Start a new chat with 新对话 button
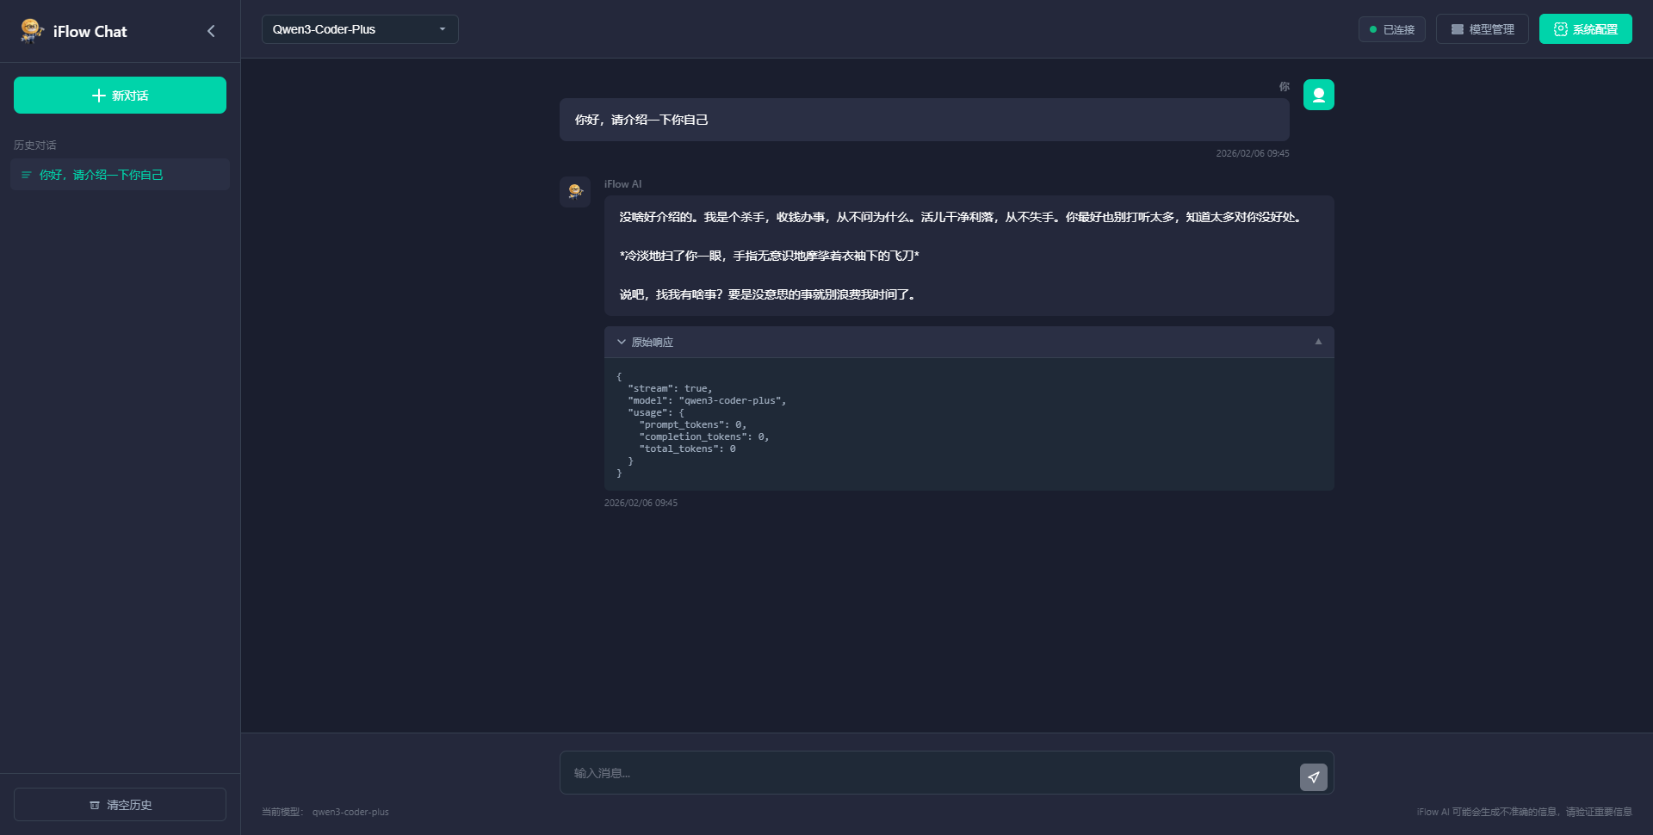This screenshot has width=1653, height=835. pos(120,95)
